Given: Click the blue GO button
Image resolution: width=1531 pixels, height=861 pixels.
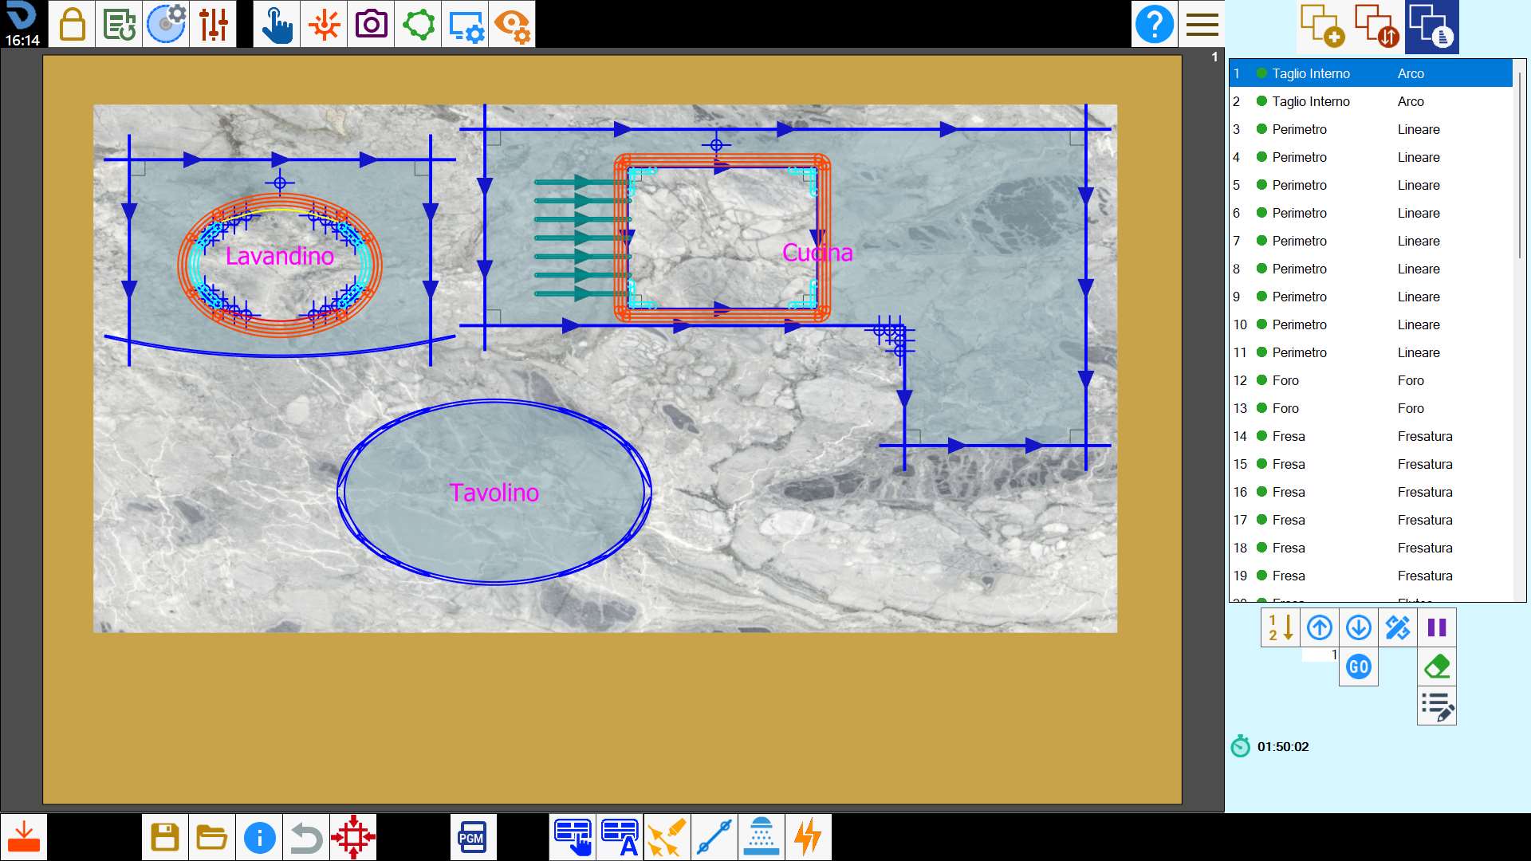Looking at the screenshot, I should coord(1359,666).
